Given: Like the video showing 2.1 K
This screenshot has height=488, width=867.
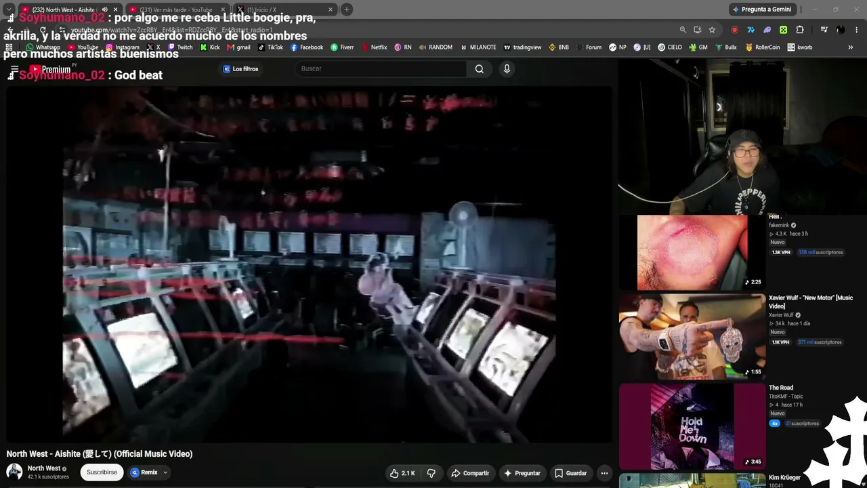Looking at the screenshot, I should 402,473.
